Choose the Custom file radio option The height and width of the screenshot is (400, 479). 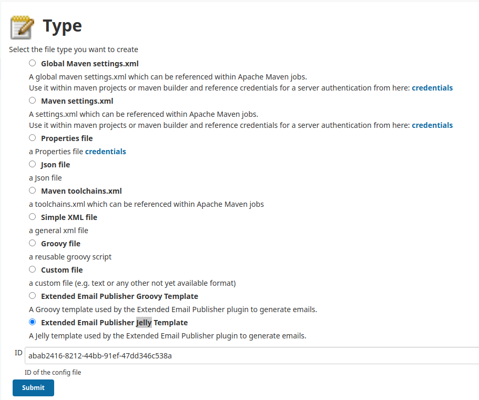click(33, 269)
